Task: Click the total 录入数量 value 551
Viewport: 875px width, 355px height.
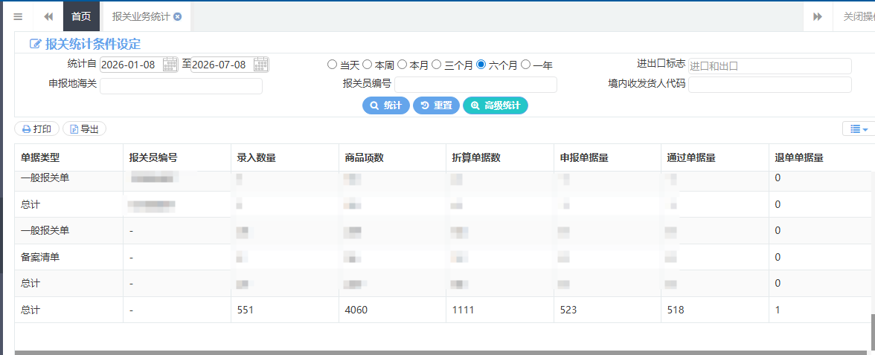Action: (x=245, y=310)
